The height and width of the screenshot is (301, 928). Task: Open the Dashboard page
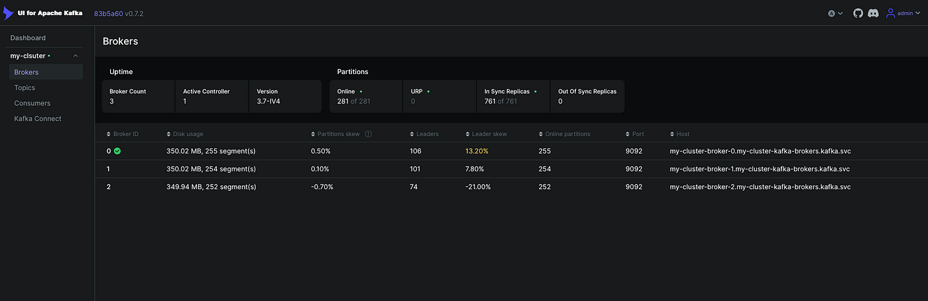pos(28,38)
